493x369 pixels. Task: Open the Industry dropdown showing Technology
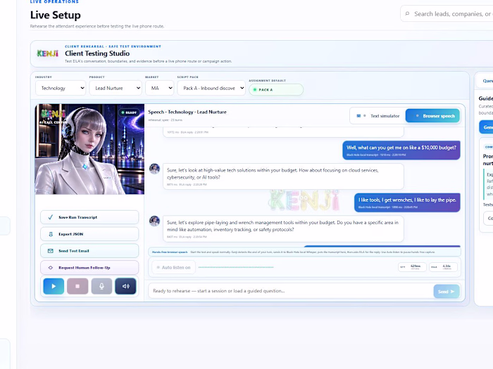61,88
